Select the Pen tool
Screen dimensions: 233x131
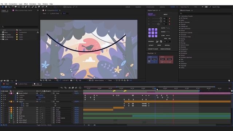(26, 7)
